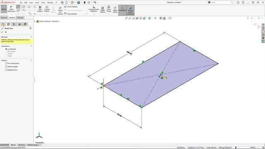Open the Trim Entities dropdown arrow
The image size is (265, 149).
[40, 14]
